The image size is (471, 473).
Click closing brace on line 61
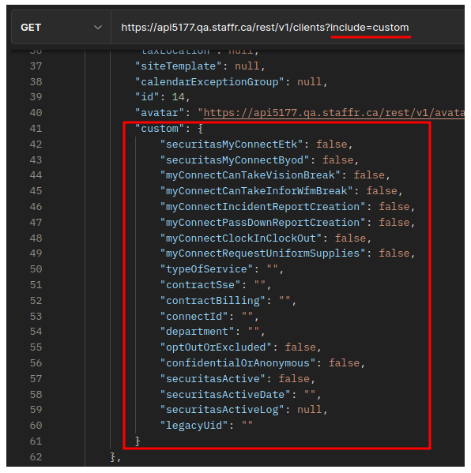pyautogui.click(x=138, y=441)
